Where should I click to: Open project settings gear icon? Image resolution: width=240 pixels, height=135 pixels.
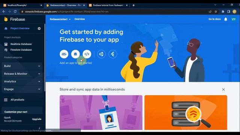[x=39, y=28]
